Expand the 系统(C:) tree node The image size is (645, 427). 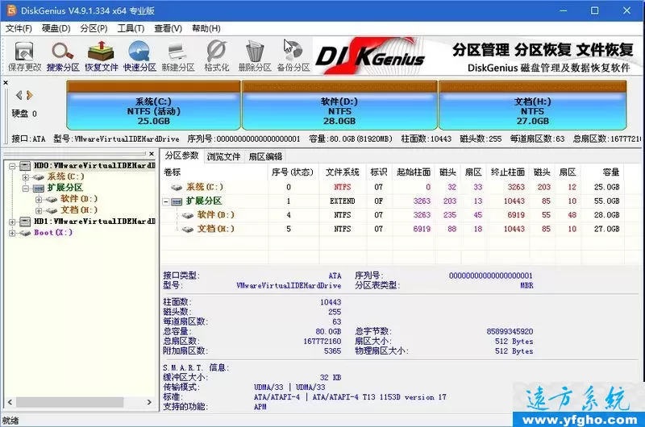coord(26,177)
